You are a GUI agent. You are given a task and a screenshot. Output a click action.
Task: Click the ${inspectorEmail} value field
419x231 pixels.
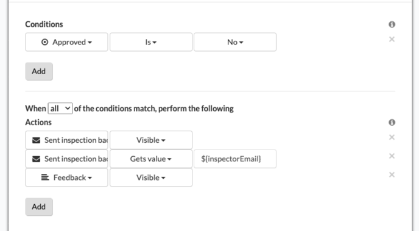[x=235, y=159]
